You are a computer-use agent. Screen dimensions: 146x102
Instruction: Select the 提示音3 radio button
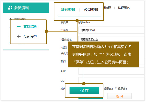[116, 88]
